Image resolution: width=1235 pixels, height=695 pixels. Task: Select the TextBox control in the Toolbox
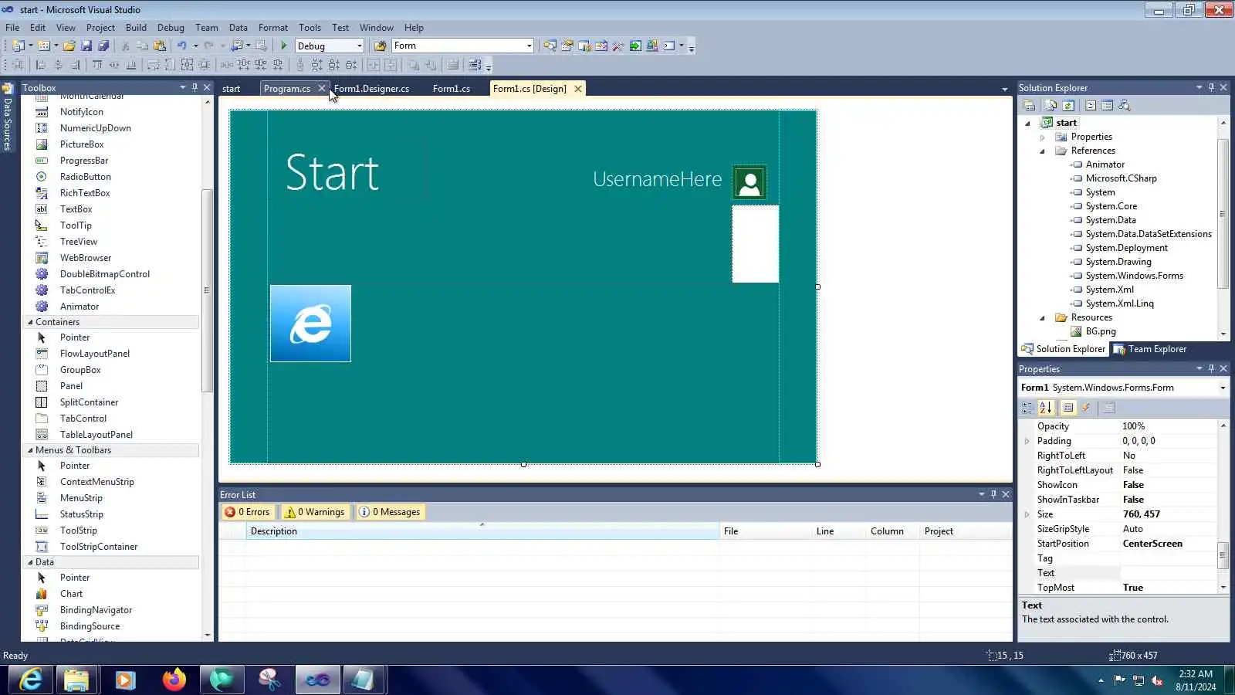[76, 209]
